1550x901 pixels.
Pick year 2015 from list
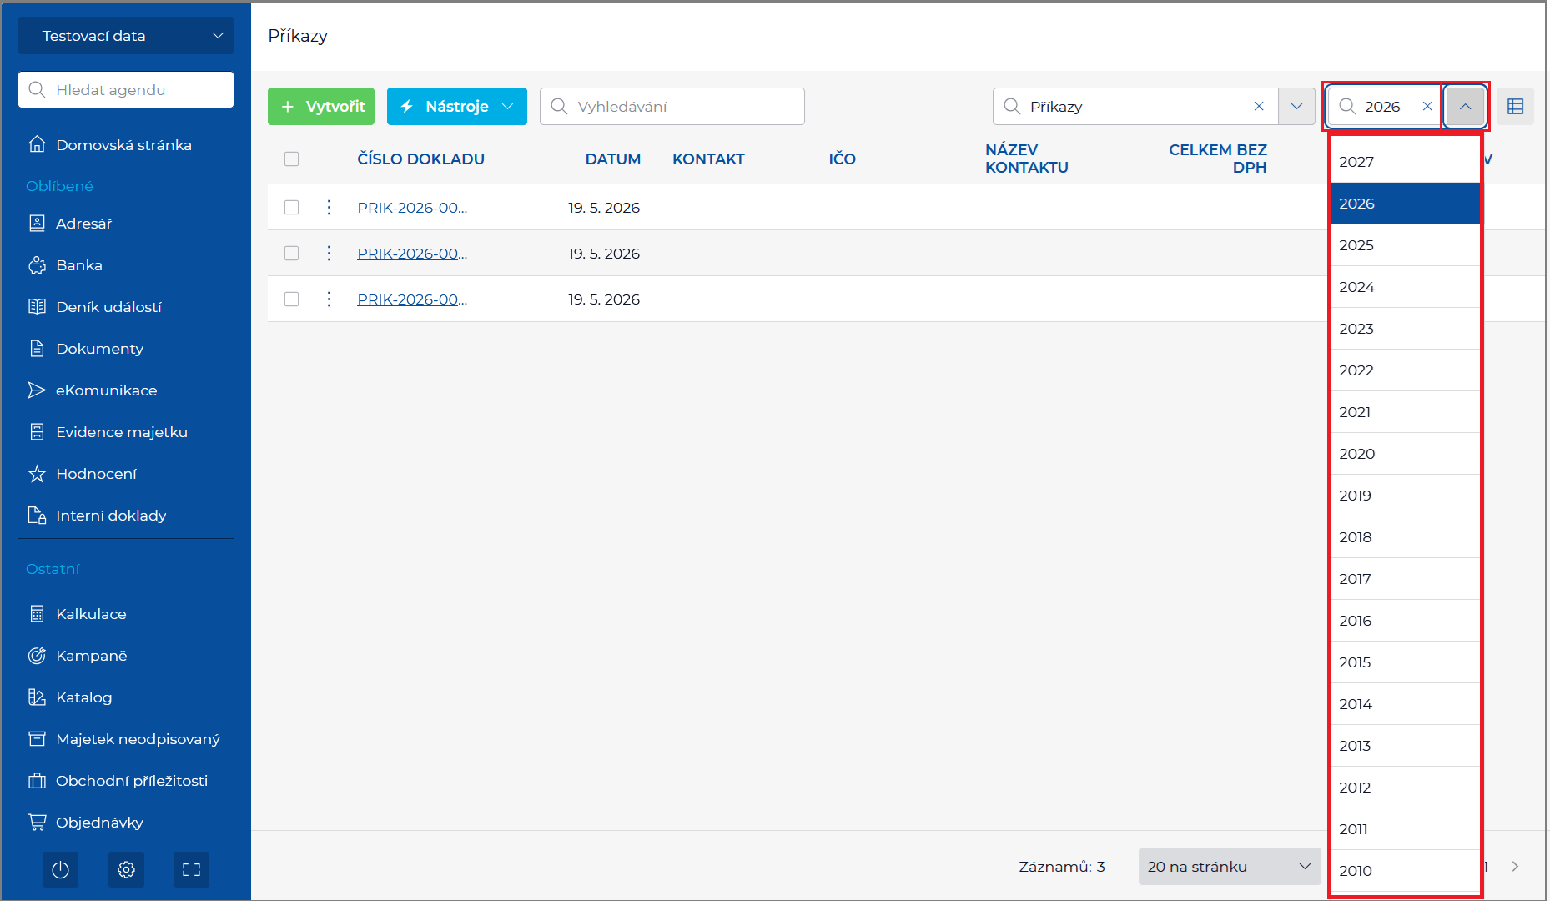tap(1406, 662)
